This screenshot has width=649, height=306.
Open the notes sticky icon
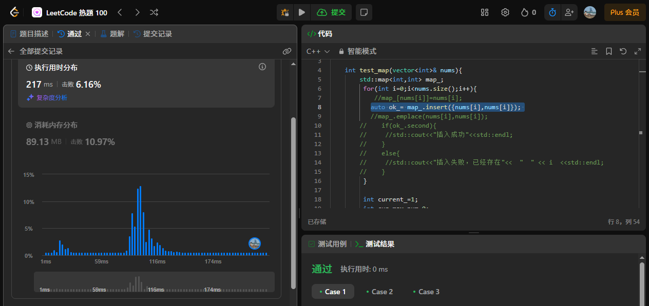click(x=364, y=12)
